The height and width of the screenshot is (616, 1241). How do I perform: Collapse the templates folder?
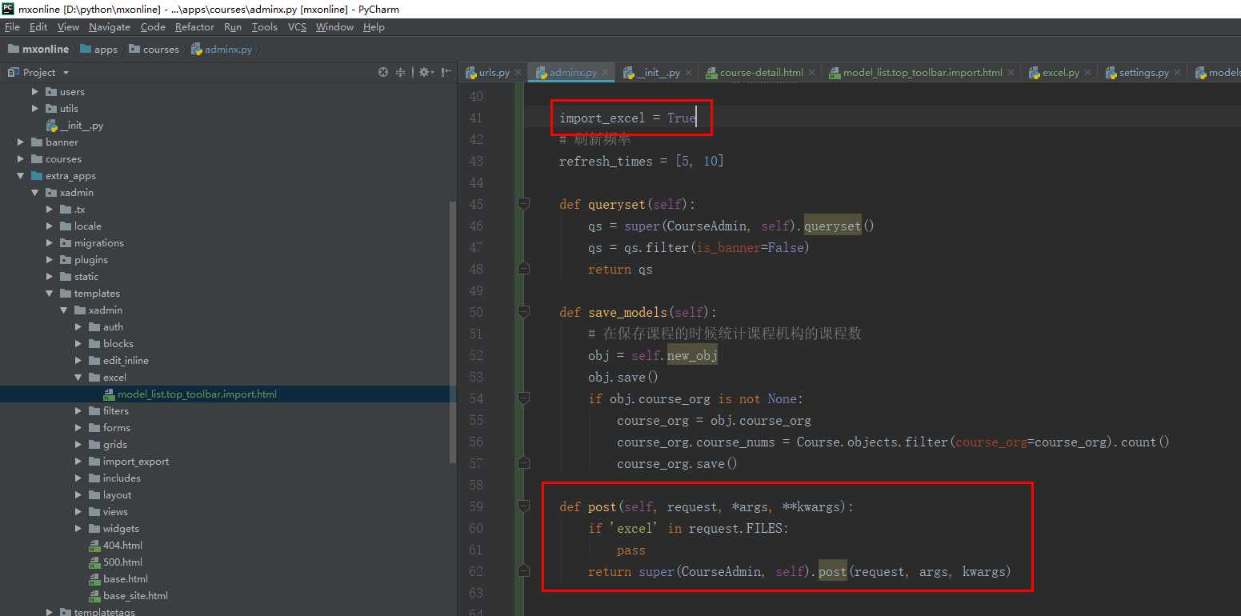(50, 293)
